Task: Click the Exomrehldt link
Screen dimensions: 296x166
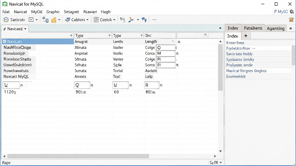Action: pos(236,76)
